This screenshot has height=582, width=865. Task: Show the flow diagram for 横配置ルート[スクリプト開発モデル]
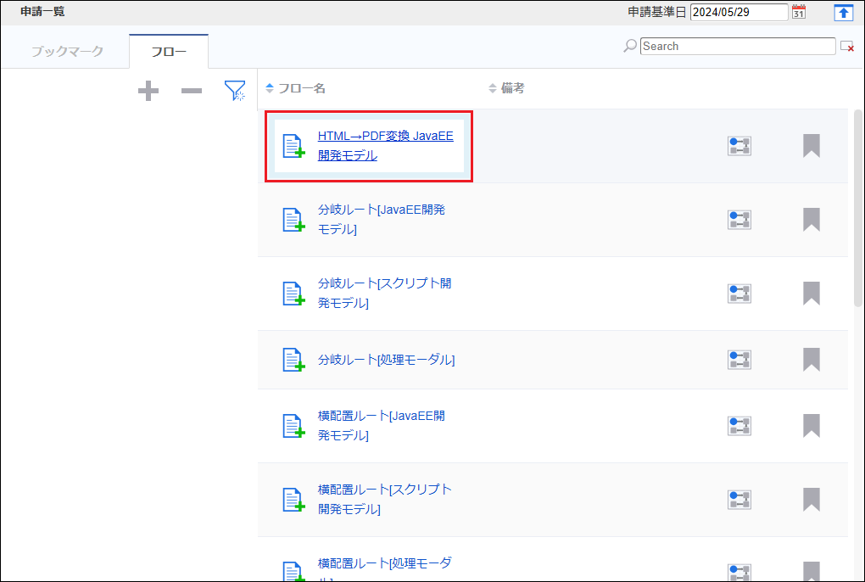coord(739,500)
